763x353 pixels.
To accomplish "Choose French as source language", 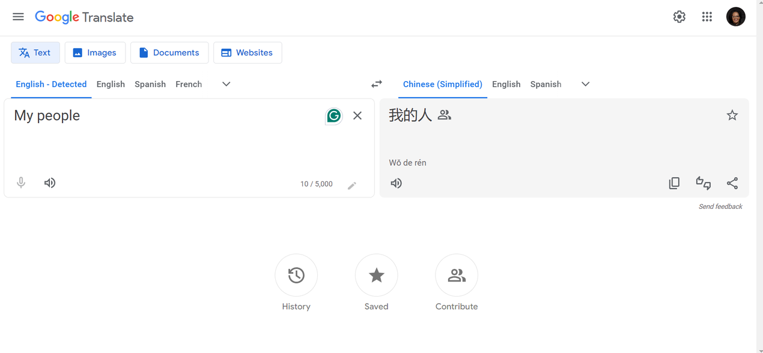I will (x=189, y=85).
